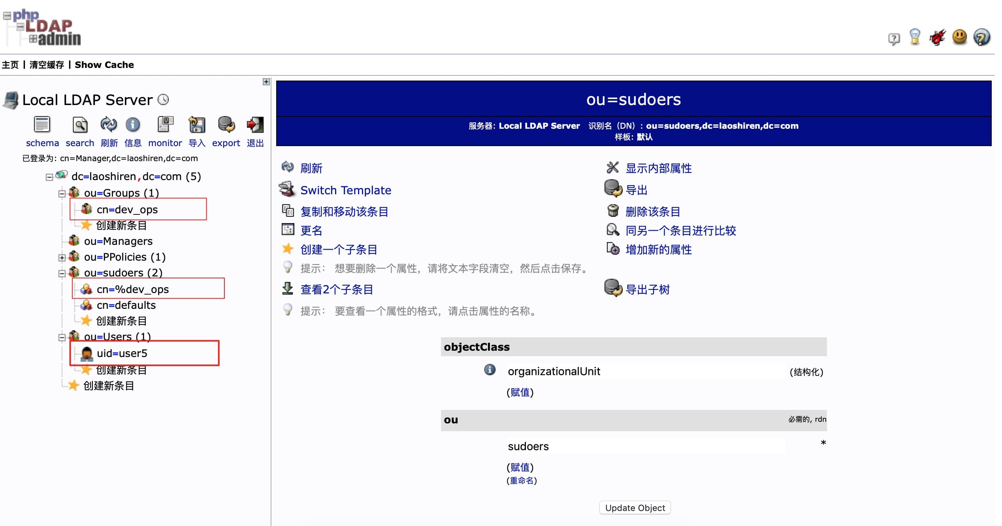Click the clock icon beside Local LDAP Server

(163, 100)
